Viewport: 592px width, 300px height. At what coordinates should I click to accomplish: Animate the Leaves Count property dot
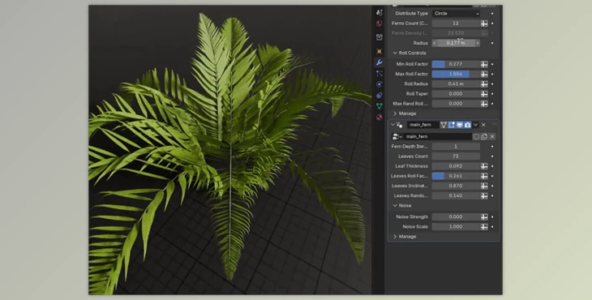[x=492, y=156]
